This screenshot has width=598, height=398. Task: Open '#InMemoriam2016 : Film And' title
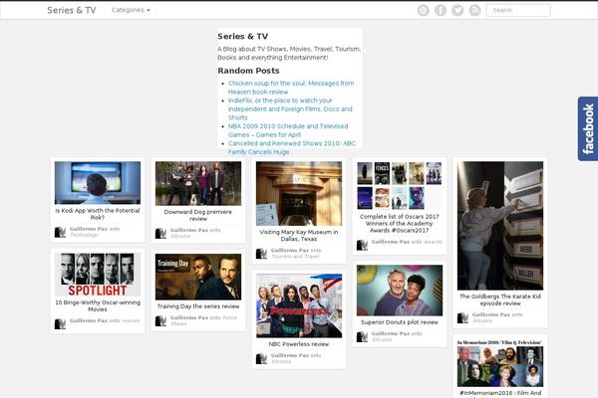coord(500,393)
